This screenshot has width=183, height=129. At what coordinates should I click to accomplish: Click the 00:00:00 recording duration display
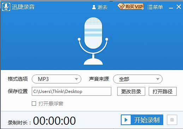point(54,121)
